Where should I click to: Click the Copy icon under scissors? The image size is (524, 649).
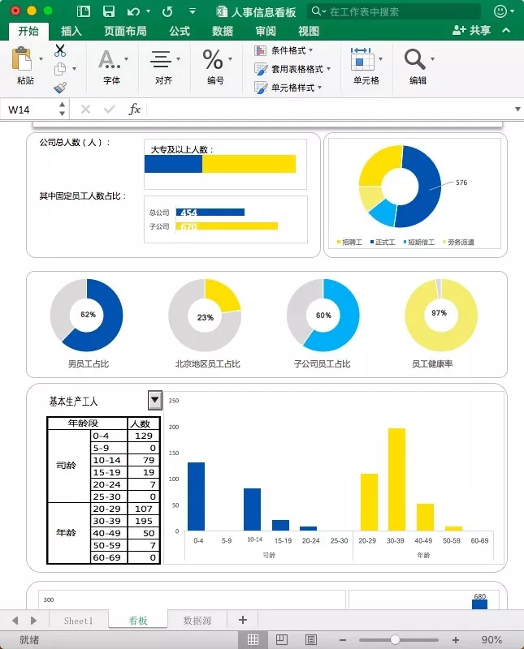click(60, 69)
